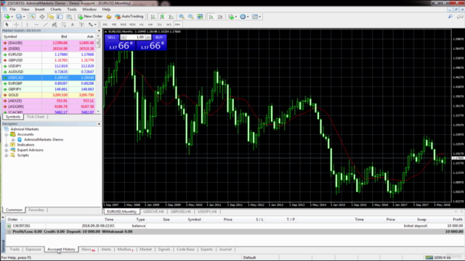Viewport: 465px width, 261px height.
Task: Open the Indicators list icon
Action: click(x=231, y=17)
